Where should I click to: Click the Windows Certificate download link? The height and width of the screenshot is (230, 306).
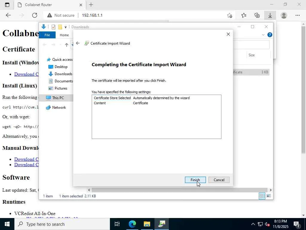click(x=26, y=74)
